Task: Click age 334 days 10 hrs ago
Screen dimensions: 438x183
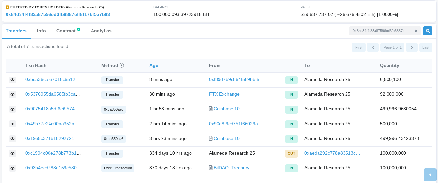Action: (x=171, y=153)
